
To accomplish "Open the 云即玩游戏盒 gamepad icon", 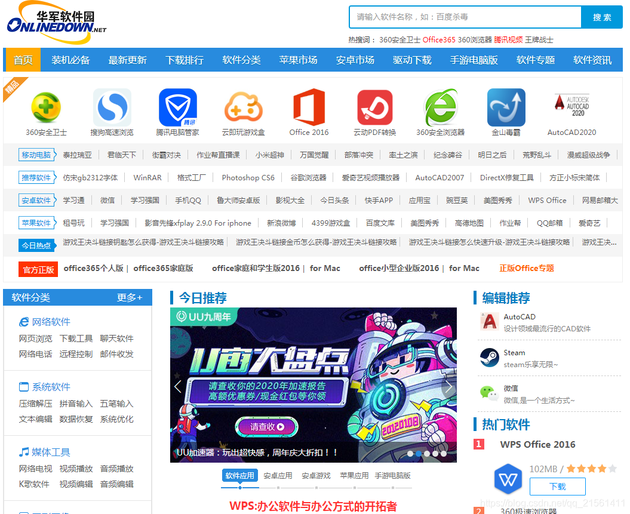I will click(x=243, y=107).
